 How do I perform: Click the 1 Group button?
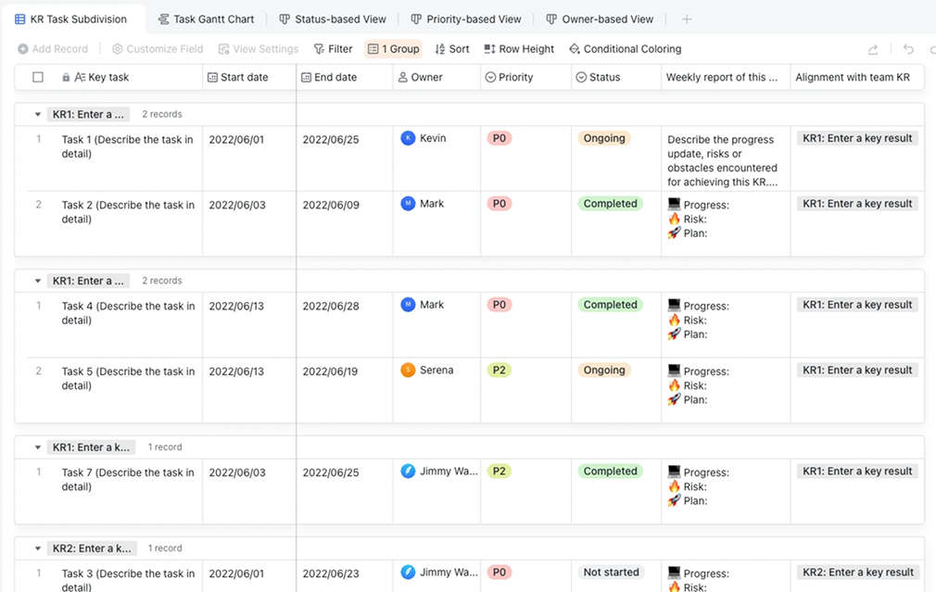point(394,49)
